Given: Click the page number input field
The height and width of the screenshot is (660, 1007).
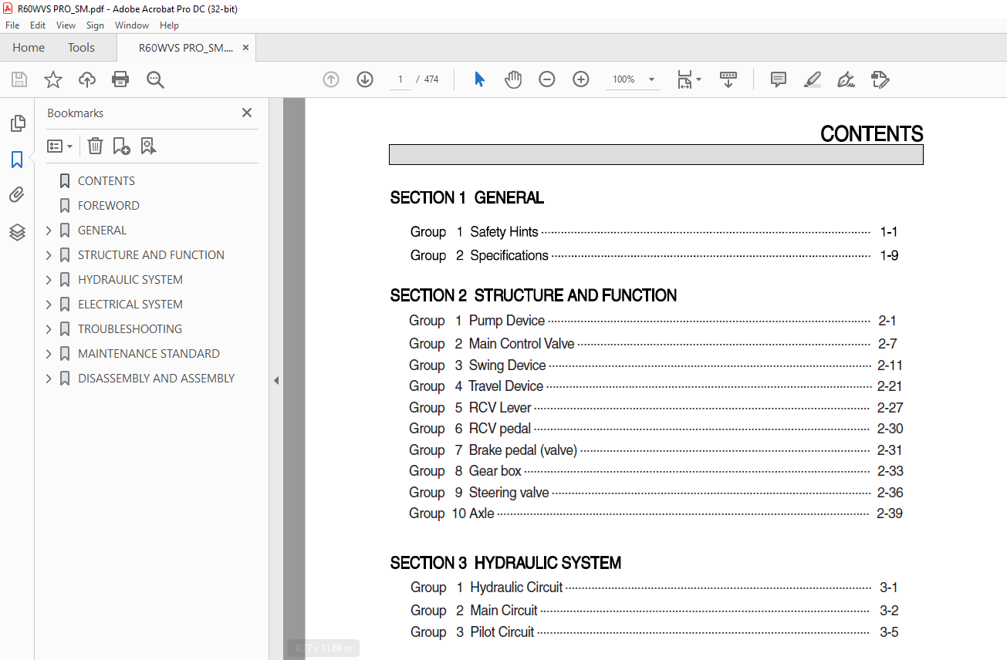Looking at the screenshot, I should click(400, 79).
